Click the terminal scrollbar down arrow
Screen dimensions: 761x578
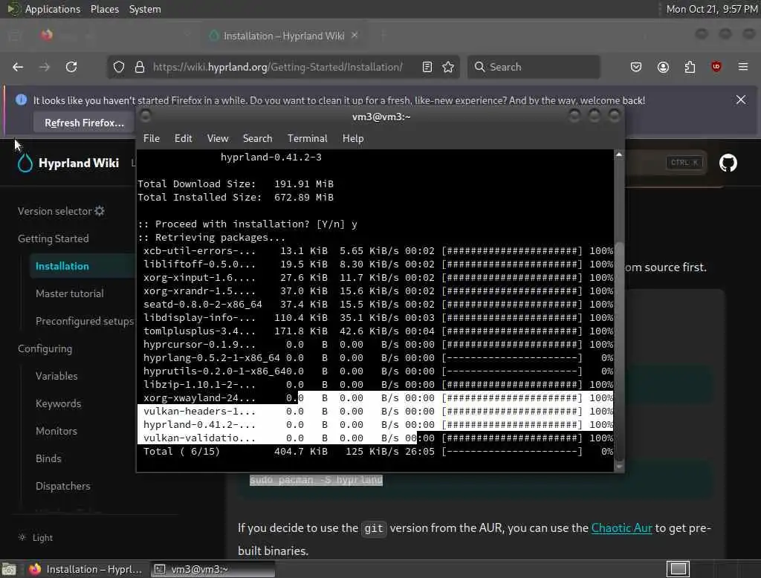point(619,467)
